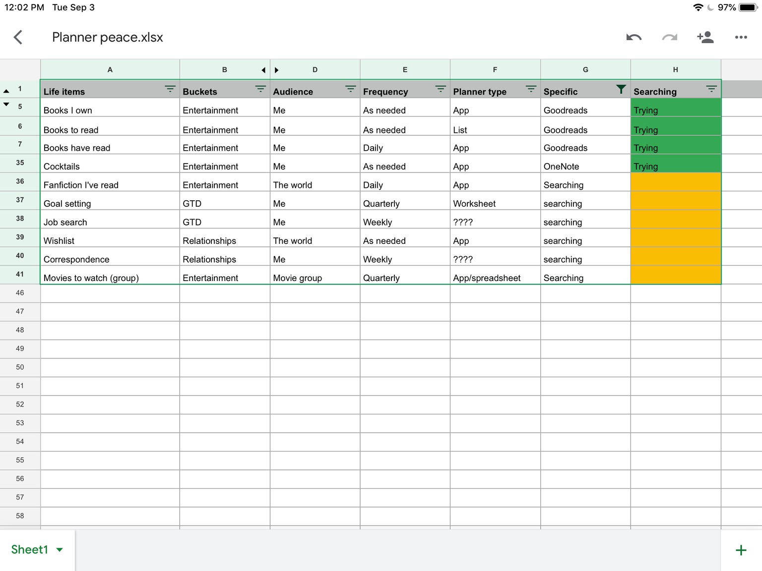Click the redo arrow icon
Screen dimensions: 762x571
coord(670,37)
